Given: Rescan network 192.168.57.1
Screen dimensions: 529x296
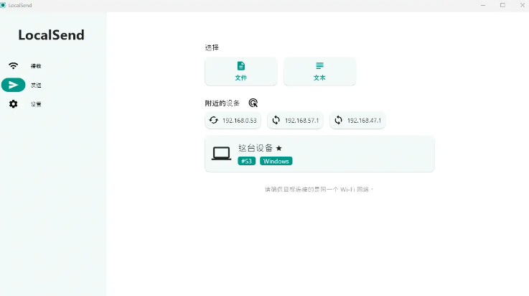Looking at the screenshot, I should [295, 120].
